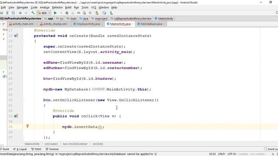Open the Window menu
This screenshot has width=278, height=156.
pos(103,7)
